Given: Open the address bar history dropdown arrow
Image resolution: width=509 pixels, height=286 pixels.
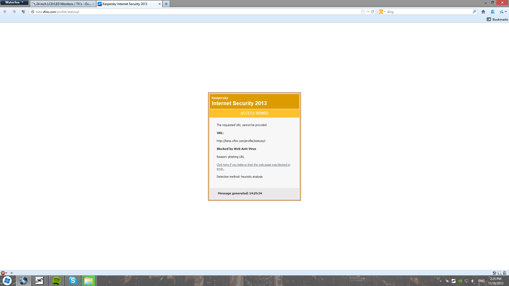Looking at the screenshot, I should [x=368, y=12].
